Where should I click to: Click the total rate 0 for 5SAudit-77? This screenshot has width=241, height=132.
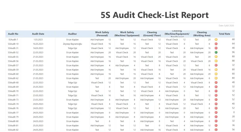coord(234,112)
